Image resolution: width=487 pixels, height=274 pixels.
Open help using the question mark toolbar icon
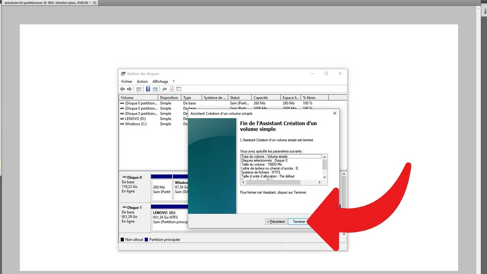click(x=149, y=89)
